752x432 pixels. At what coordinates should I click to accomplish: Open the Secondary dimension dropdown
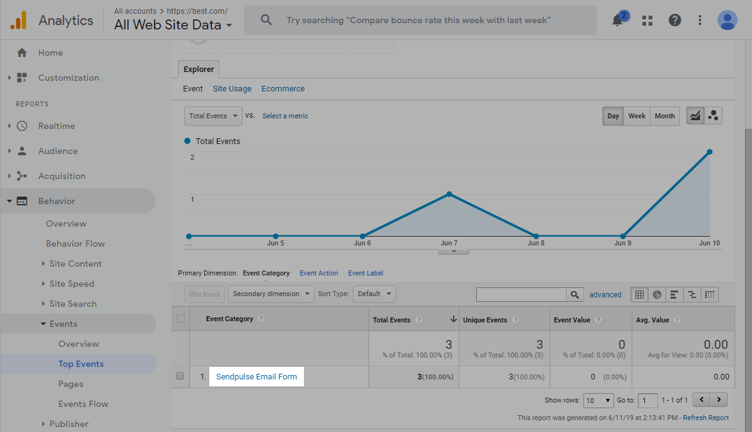click(x=271, y=294)
